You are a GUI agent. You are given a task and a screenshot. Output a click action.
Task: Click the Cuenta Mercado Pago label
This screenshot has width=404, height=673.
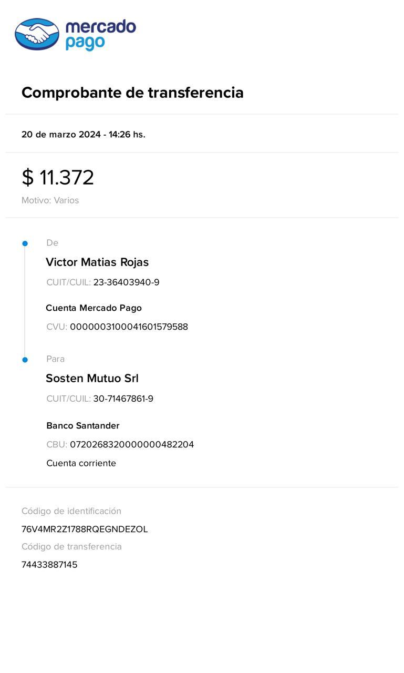point(94,308)
